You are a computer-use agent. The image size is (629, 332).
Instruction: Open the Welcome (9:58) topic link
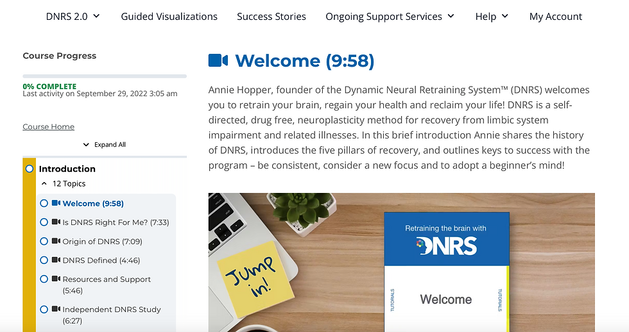click(93, 203)
